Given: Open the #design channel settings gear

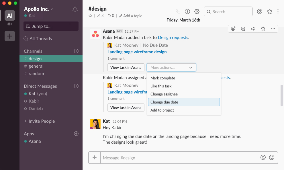Looking at the screenshot, I should [x=197, y=11].
